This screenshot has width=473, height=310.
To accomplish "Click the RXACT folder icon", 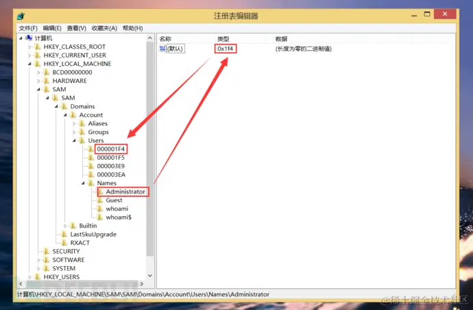I will tap(64, 243).
